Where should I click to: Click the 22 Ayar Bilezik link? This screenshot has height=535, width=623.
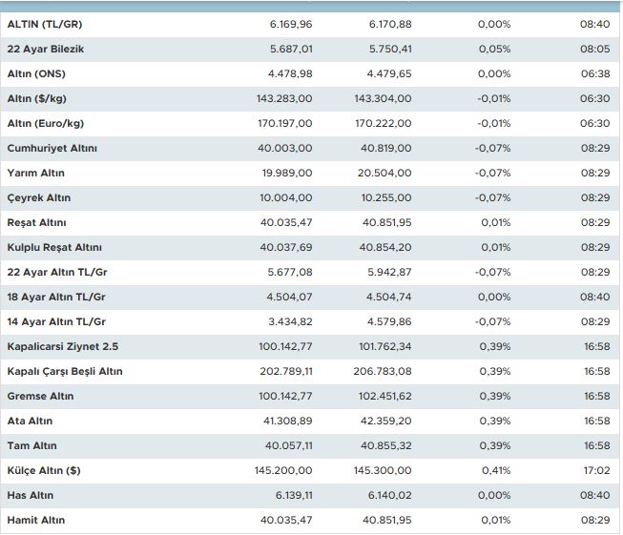point(46,50)
